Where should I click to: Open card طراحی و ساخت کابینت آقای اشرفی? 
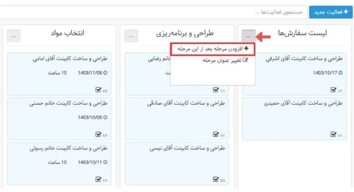pos(294,74)
